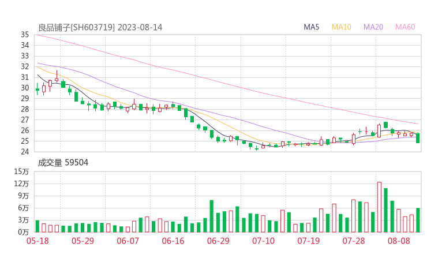Viewport: 427px width, 254px height.
Task: Click the 05-18 date axis label
Action: tap(38, 241)
